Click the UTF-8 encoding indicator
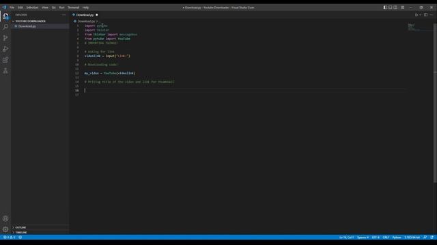 [376, 238]
